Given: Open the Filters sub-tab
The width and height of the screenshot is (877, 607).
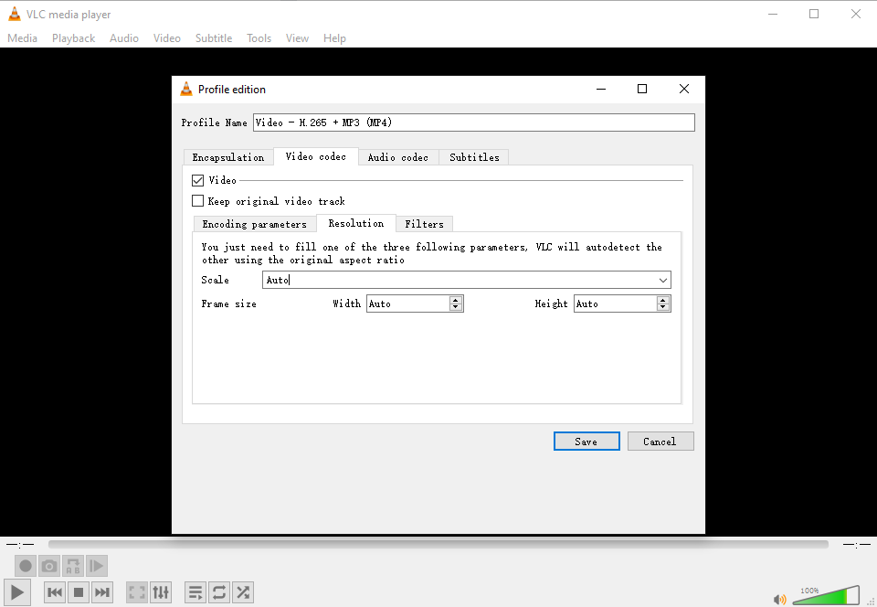Looking at the screenshot, I should pyautogui.click(x=425, y=224).
